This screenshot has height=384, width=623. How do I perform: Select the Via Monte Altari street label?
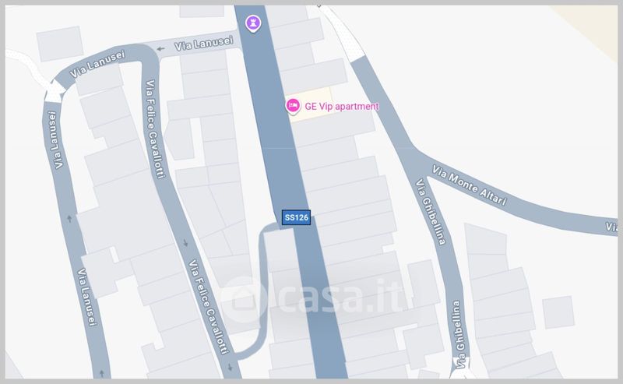(x=470, y=185)
